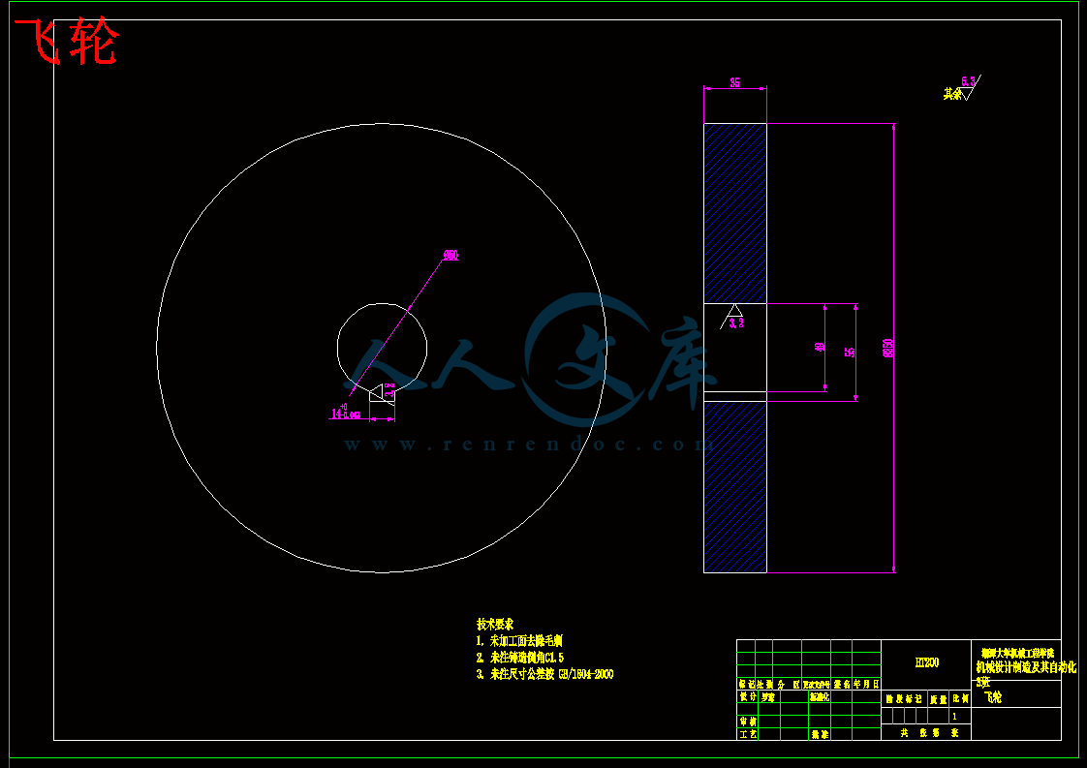Select requirement line 3 with 'GB/1804-2000'
The image size is (1087, 768).
point(544,674)
